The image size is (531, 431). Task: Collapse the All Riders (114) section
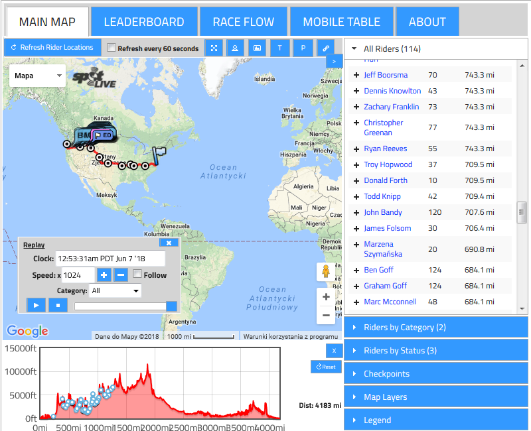click(x=436, y=48)
